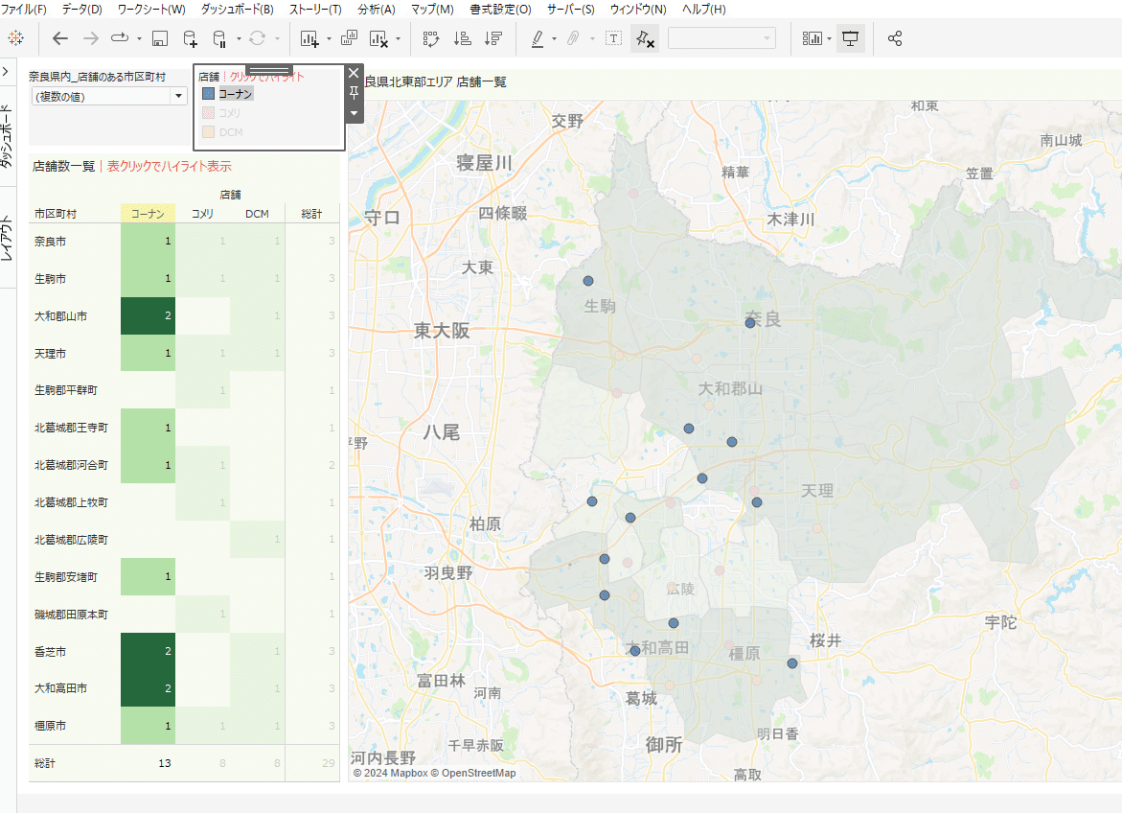Save the workbook with floppy icon
Viewport: 1122px width, 813px height.
[x=160, y=38]
